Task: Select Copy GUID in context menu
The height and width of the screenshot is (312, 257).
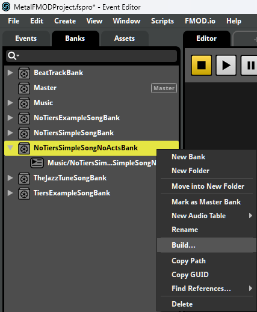Action: tap(206, 275)
